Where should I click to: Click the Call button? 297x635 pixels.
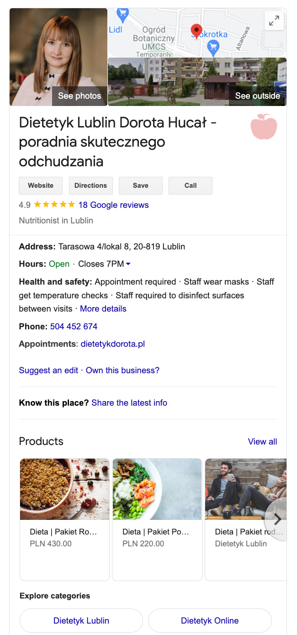[191, 185]
